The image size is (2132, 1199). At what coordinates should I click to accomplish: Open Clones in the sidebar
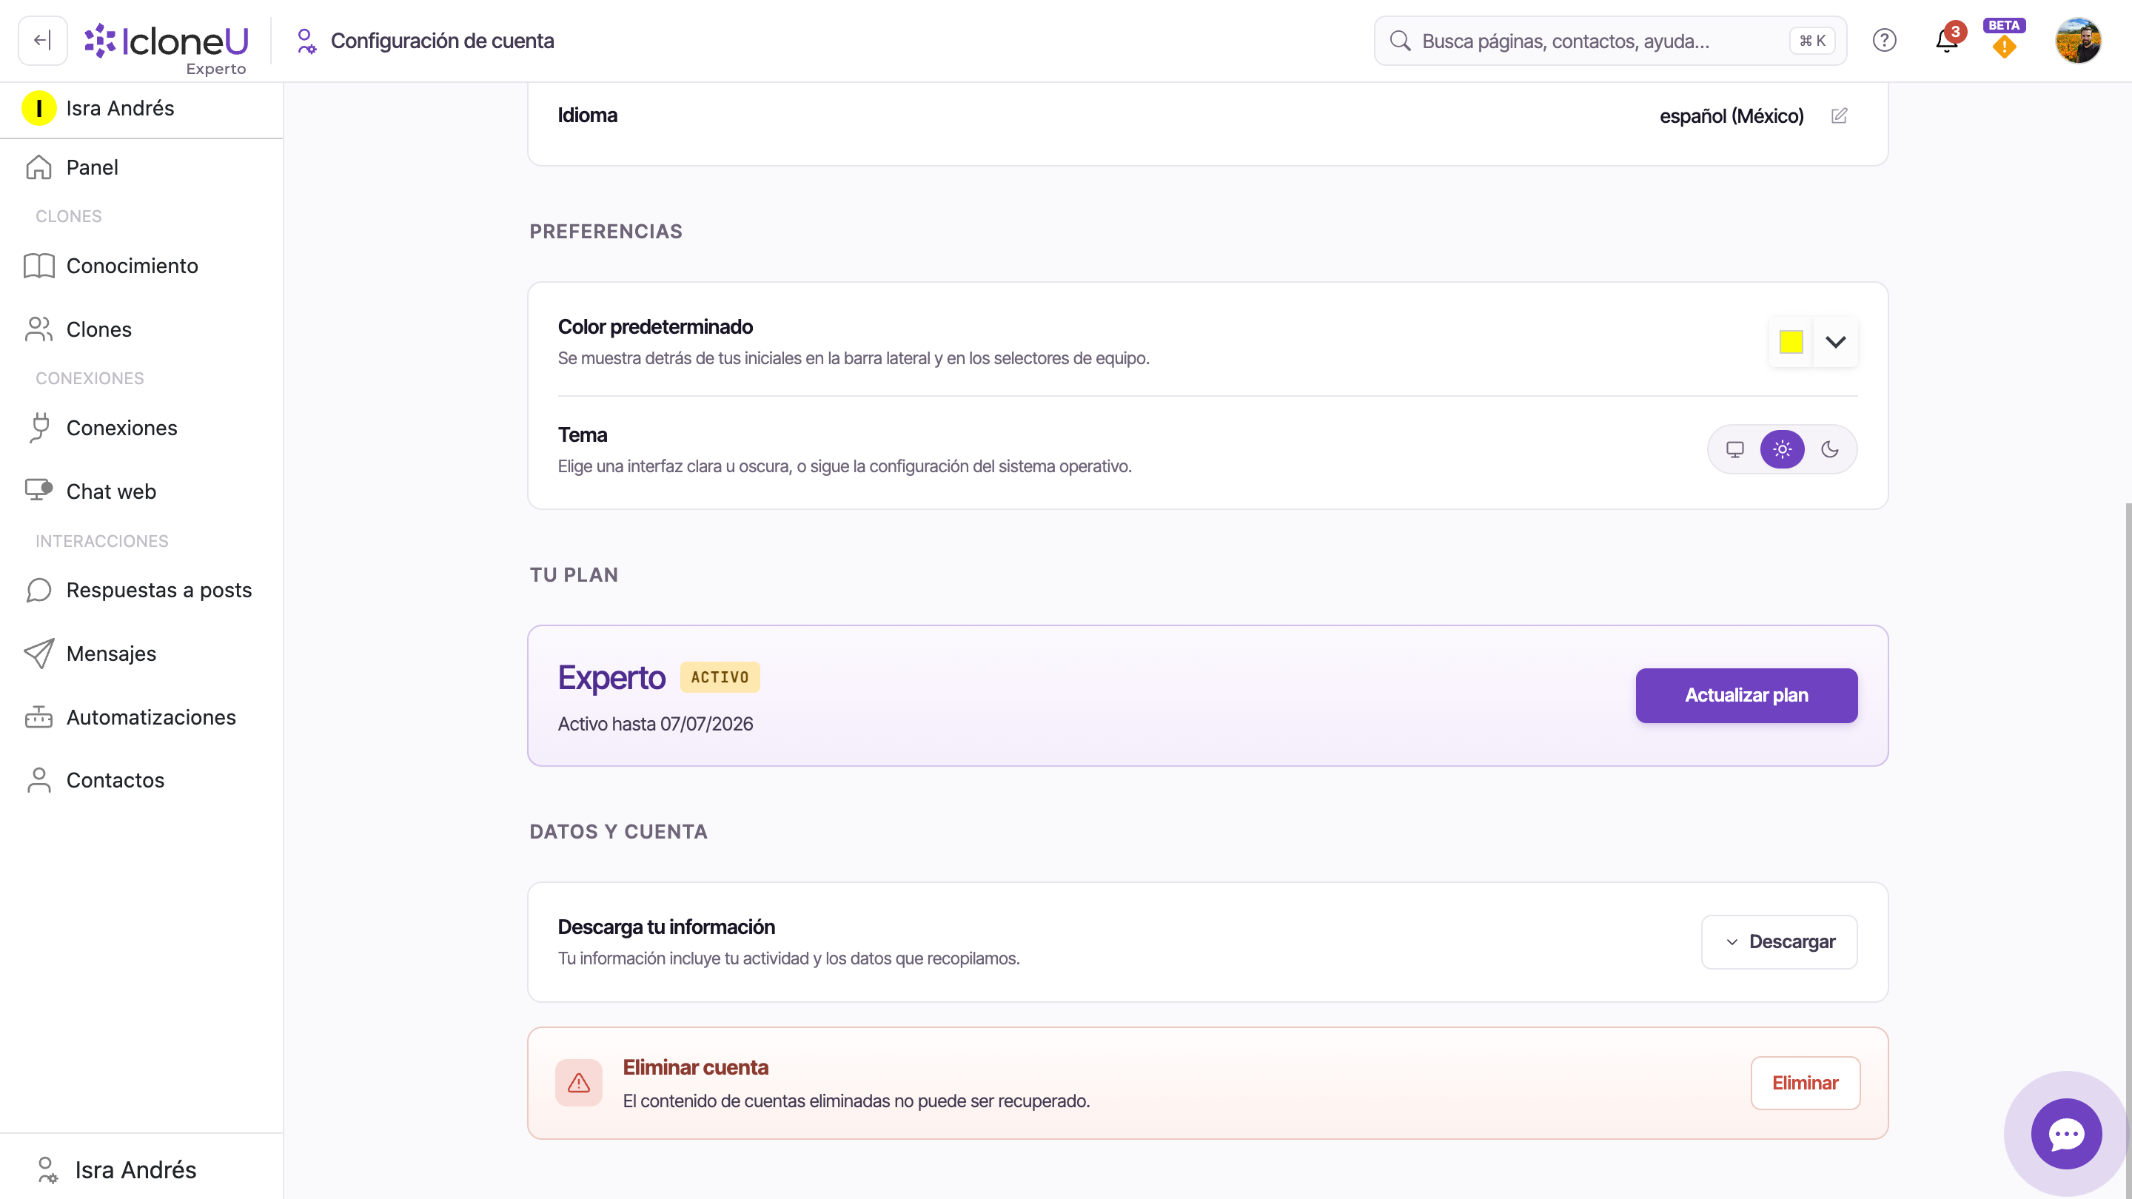(x=141, y=329)
